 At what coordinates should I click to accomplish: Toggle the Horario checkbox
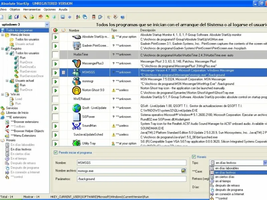coord(194,157)
